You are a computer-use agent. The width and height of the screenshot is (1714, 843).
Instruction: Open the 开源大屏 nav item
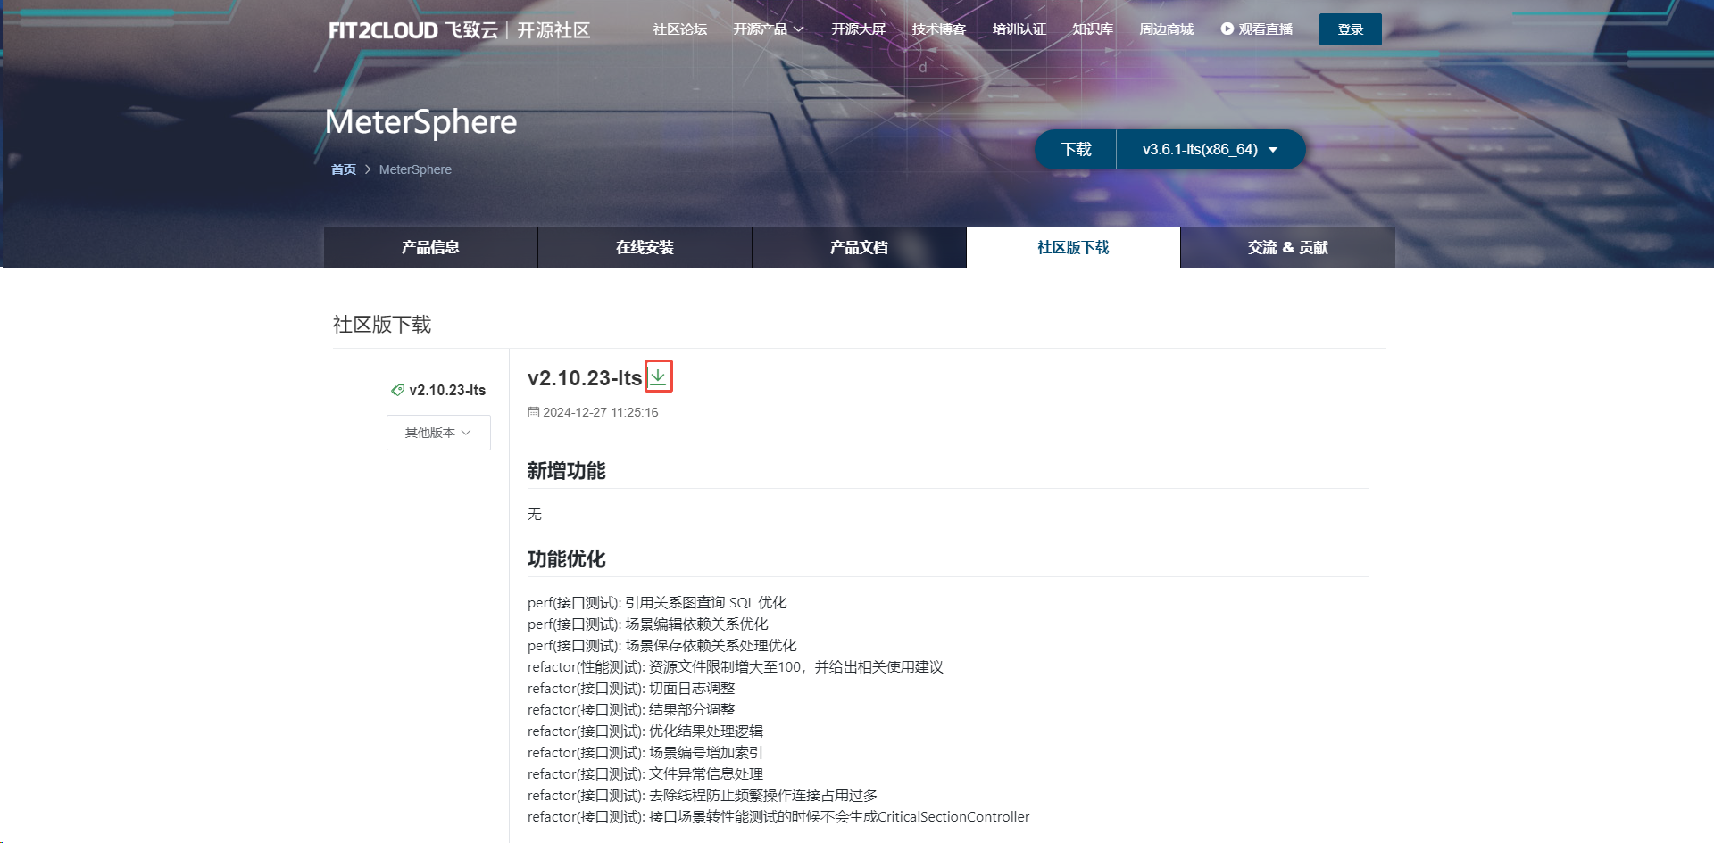coord(859,29)
